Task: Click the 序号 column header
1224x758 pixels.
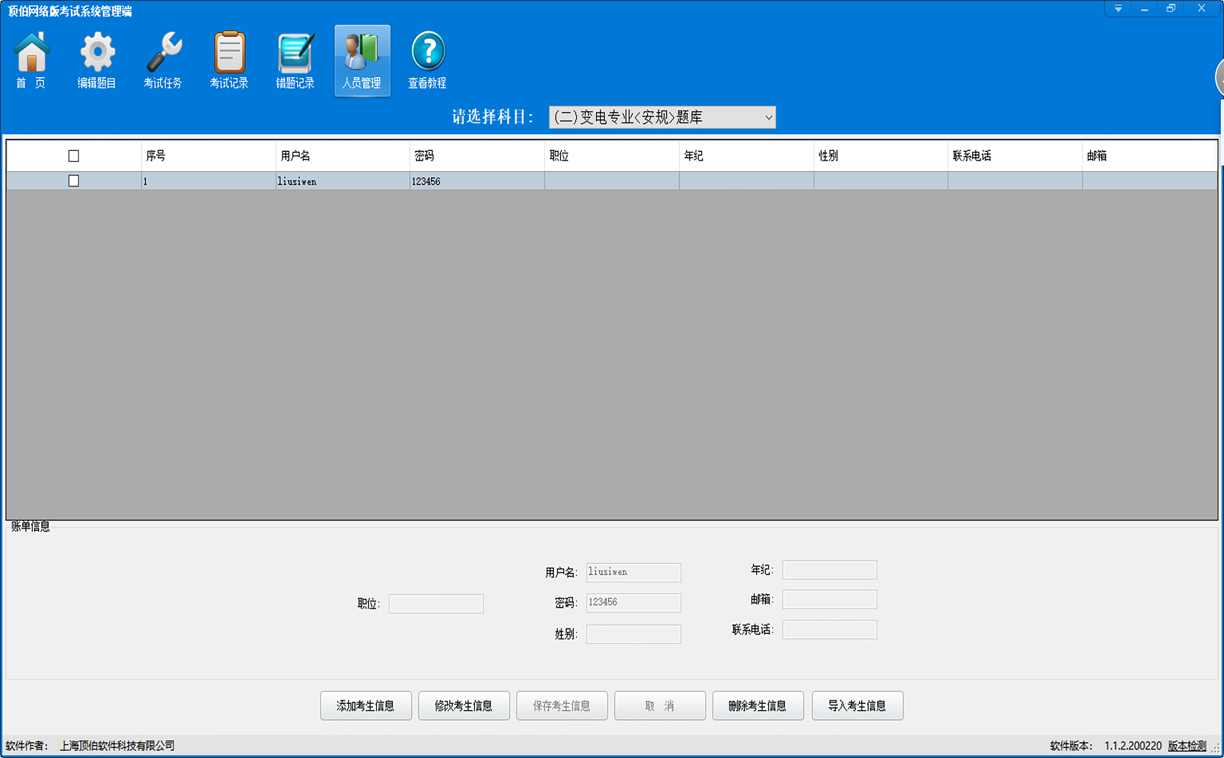Action: [156, 156]
